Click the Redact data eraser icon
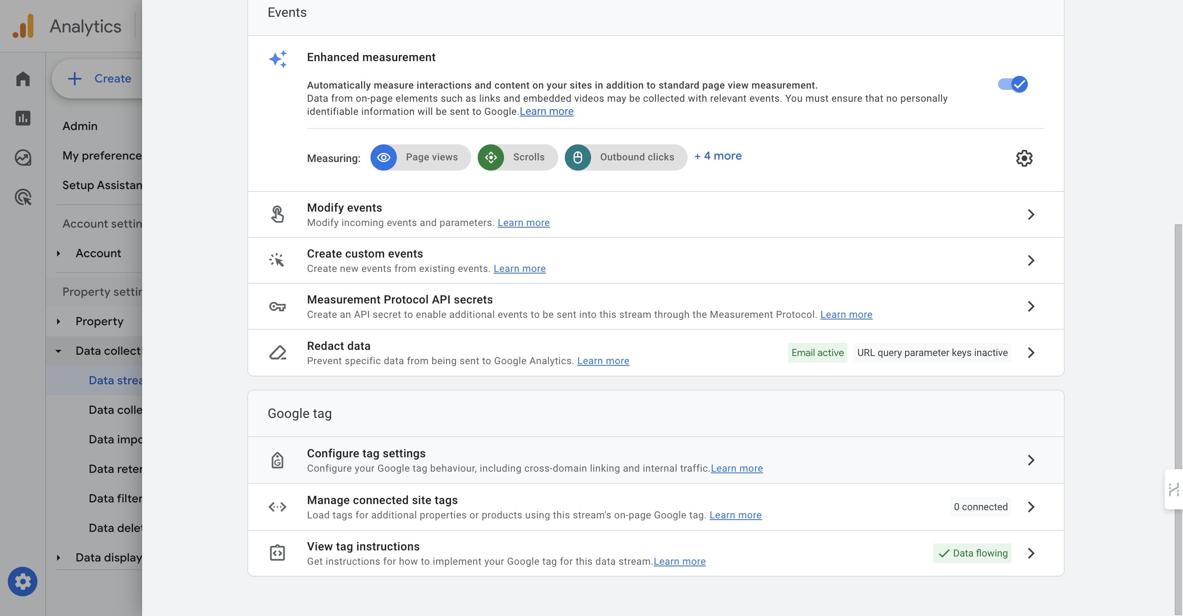 pos(277,352)
